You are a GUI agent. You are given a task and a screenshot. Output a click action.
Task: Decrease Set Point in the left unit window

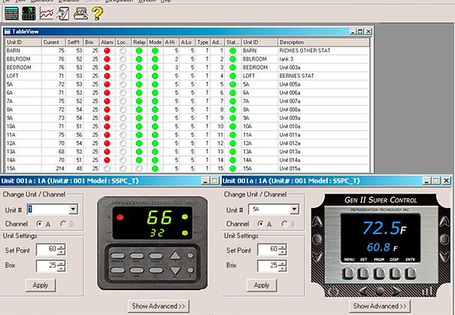tap(61, 252)
